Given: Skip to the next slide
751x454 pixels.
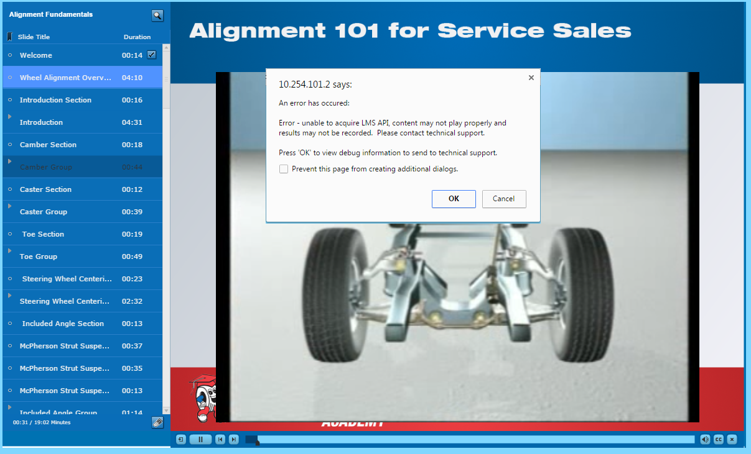Looking at the screenshot, I should [234, 440].
